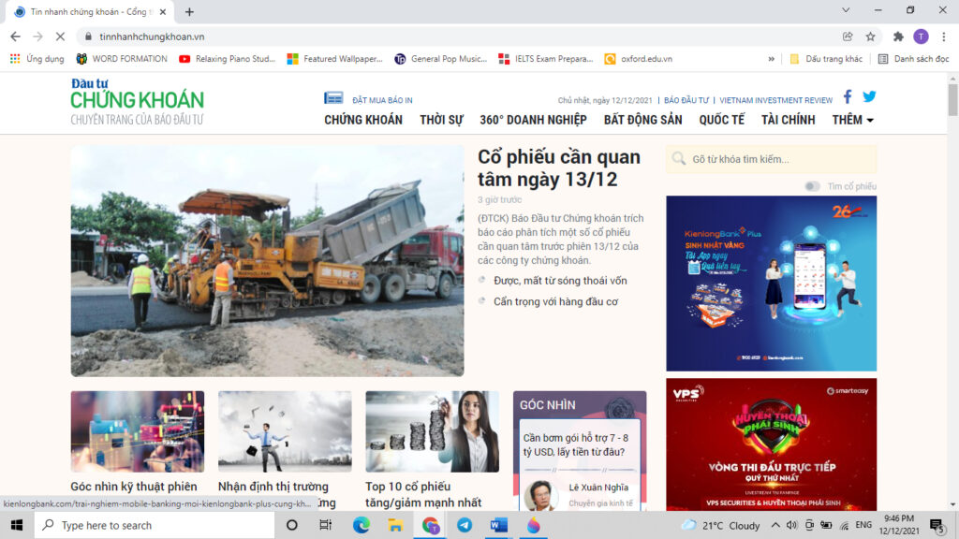
Task: Click the search magnifier icon
Action: [678, 159]
